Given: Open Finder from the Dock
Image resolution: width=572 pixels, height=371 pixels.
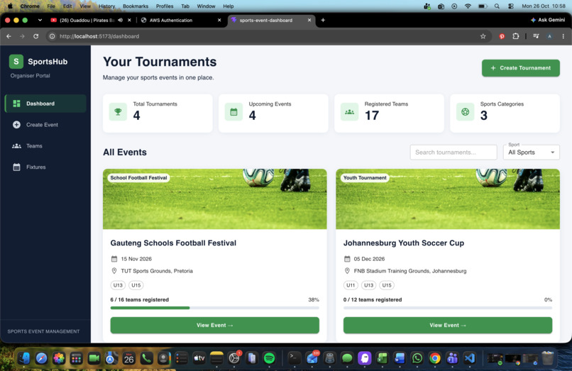Looking at the screenshot, I should pyautogui.click(x=23, y=358).
